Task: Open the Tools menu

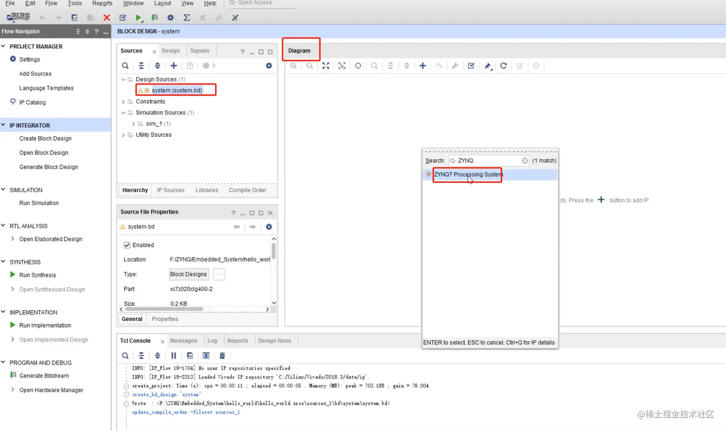Action: click(x=74, y=3)
